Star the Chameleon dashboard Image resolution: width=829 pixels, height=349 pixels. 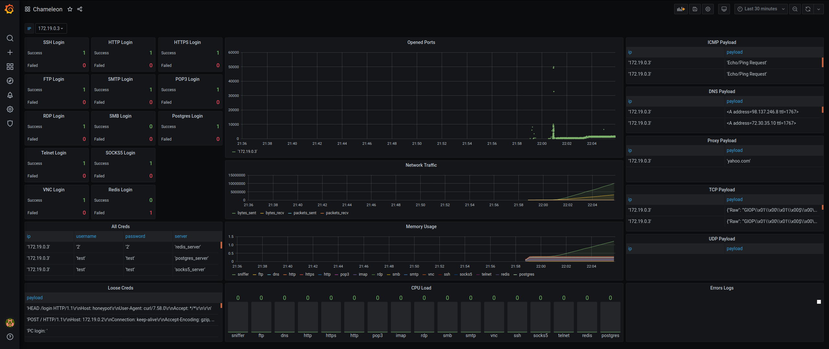[x=70, y=9]
